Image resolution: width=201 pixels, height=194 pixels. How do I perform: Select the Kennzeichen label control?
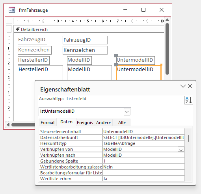pos(35,50)
